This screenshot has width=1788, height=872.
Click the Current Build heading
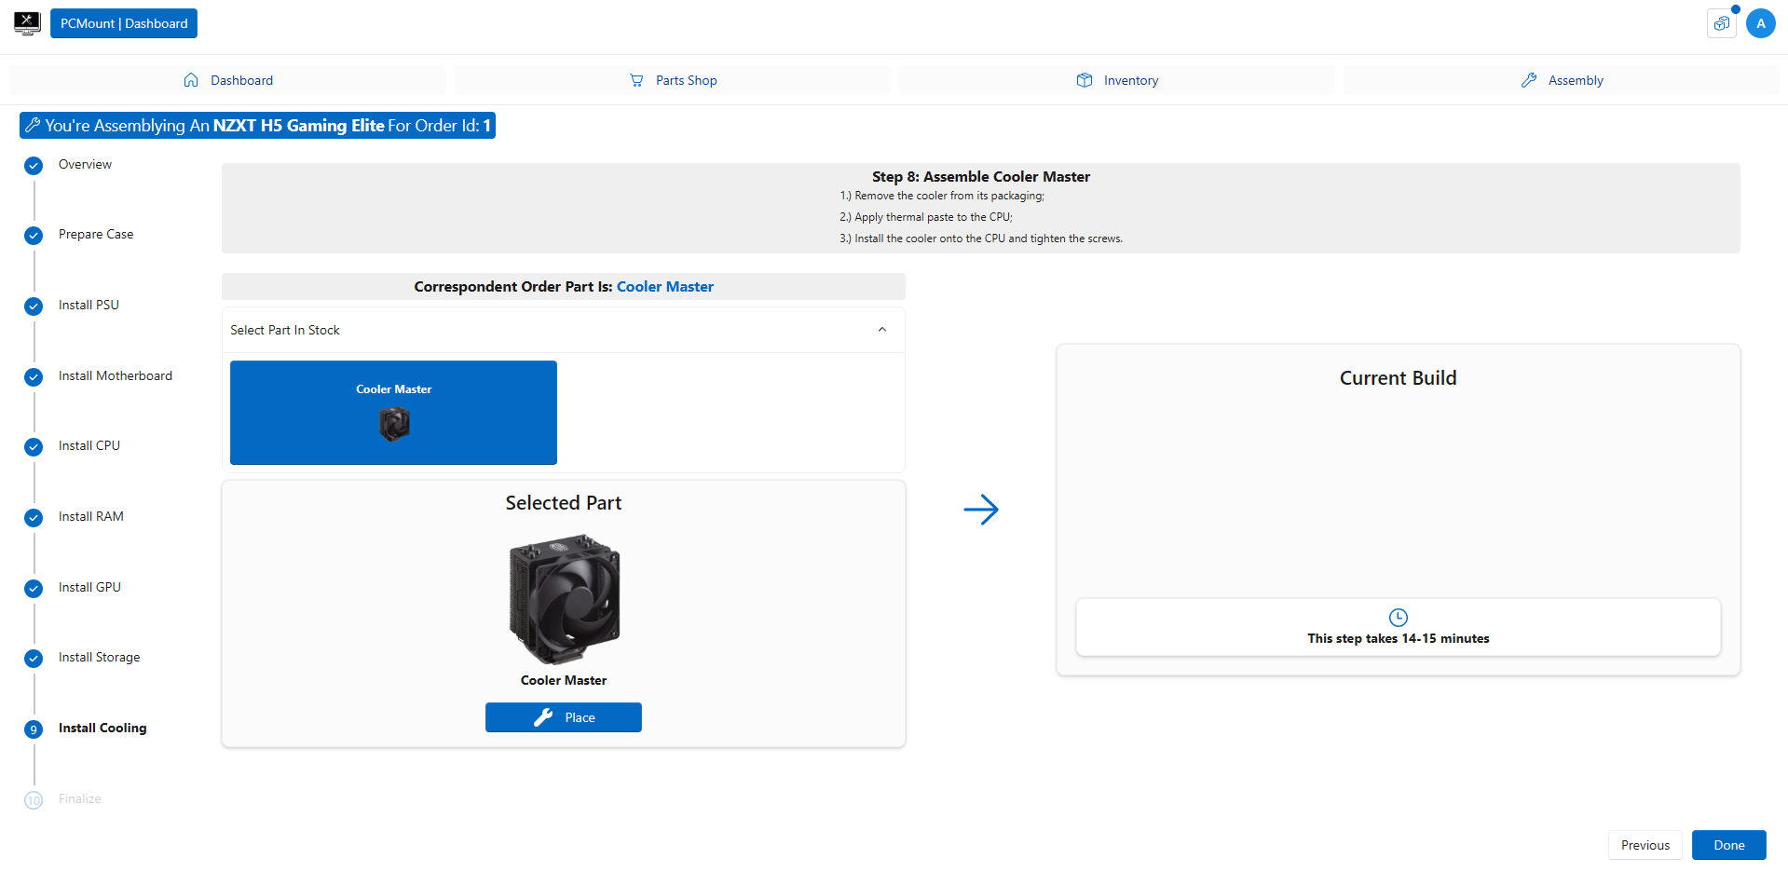pos(1399,378)
